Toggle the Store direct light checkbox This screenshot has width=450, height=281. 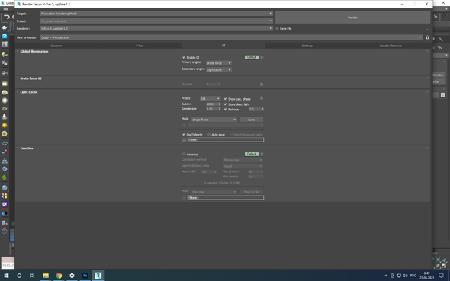tap(226, 104)
